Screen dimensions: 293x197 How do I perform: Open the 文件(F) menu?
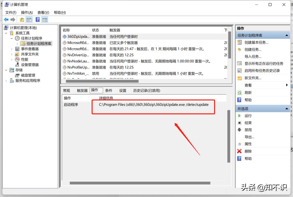coord(11,12)
